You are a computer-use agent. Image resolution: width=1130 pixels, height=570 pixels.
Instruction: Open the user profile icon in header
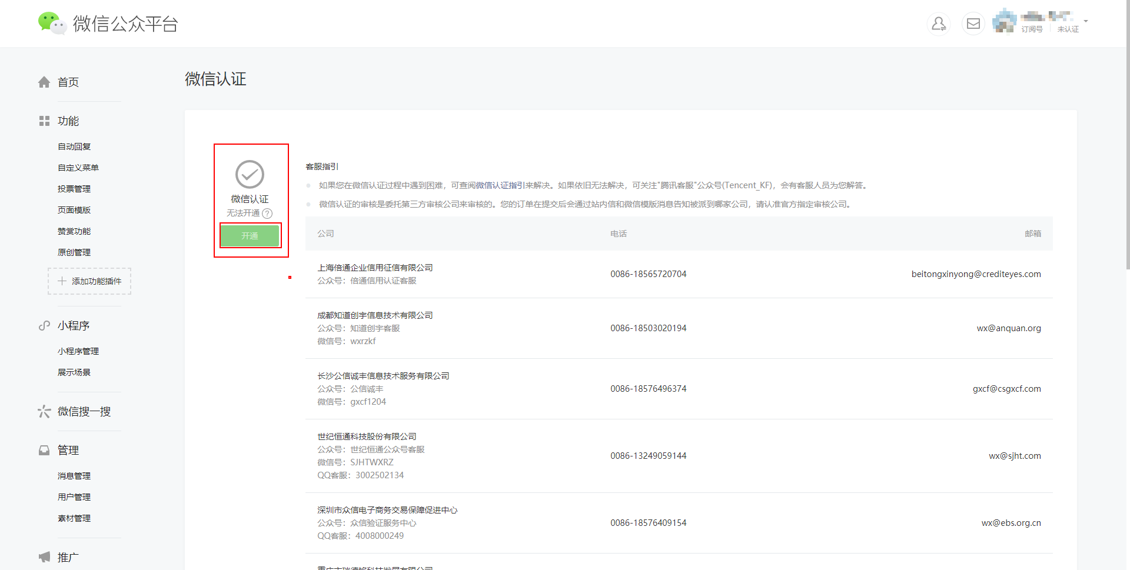[939, 24]
